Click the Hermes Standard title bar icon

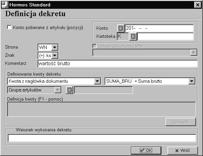(x=5, y=5)
